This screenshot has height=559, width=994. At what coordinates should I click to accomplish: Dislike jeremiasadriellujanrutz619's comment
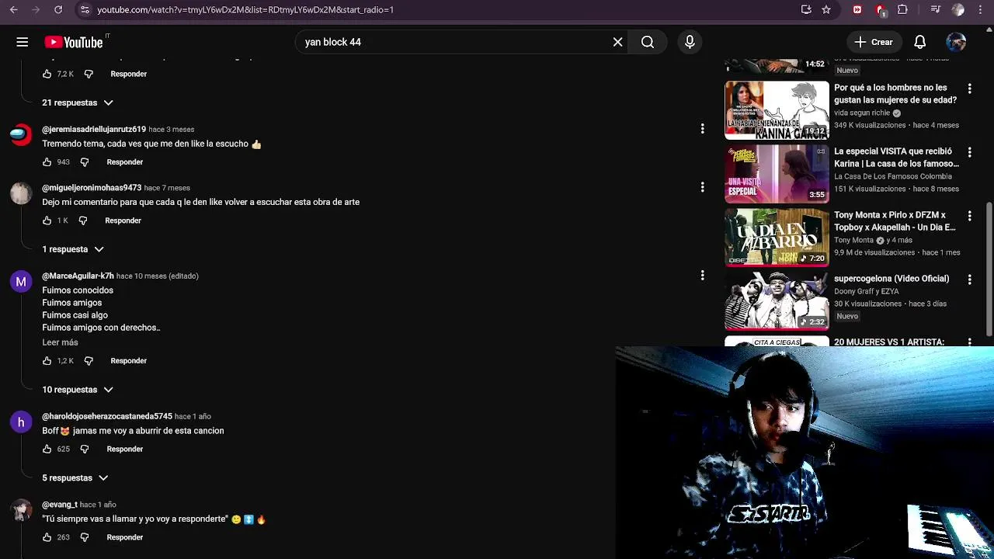click(85, 162)
